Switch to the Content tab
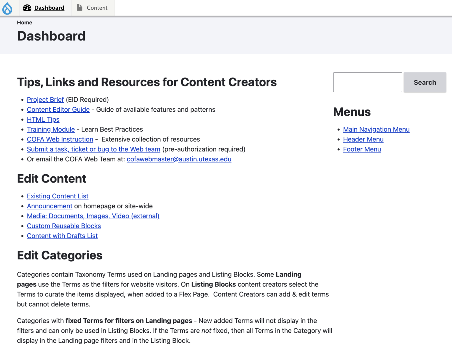 97,8
